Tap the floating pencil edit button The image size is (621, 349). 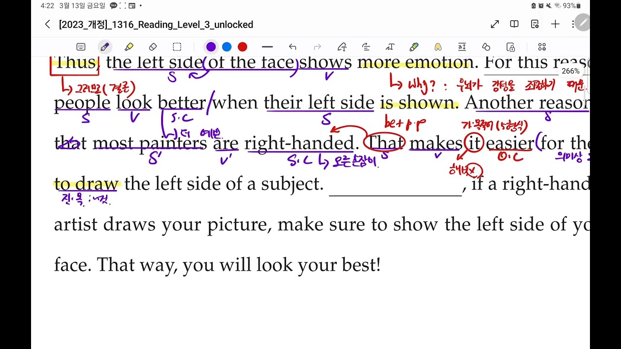[x=583, y=22]
